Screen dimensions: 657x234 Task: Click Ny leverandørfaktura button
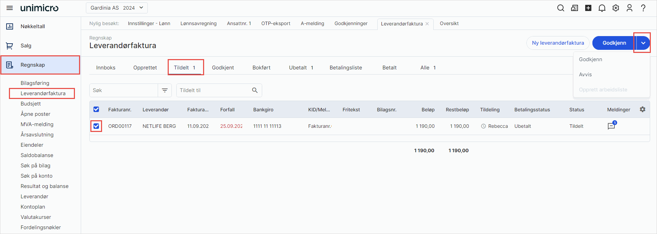(x=558, y=43)
